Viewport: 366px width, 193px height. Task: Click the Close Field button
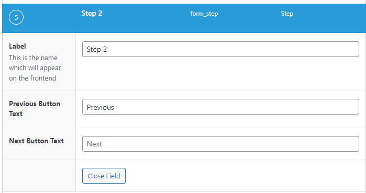pyautogui.click(x=104, y=176)
